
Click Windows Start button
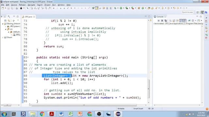4,114
